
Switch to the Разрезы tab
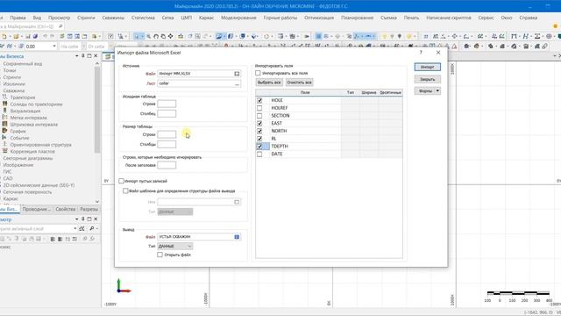click(x=89, y=209)
